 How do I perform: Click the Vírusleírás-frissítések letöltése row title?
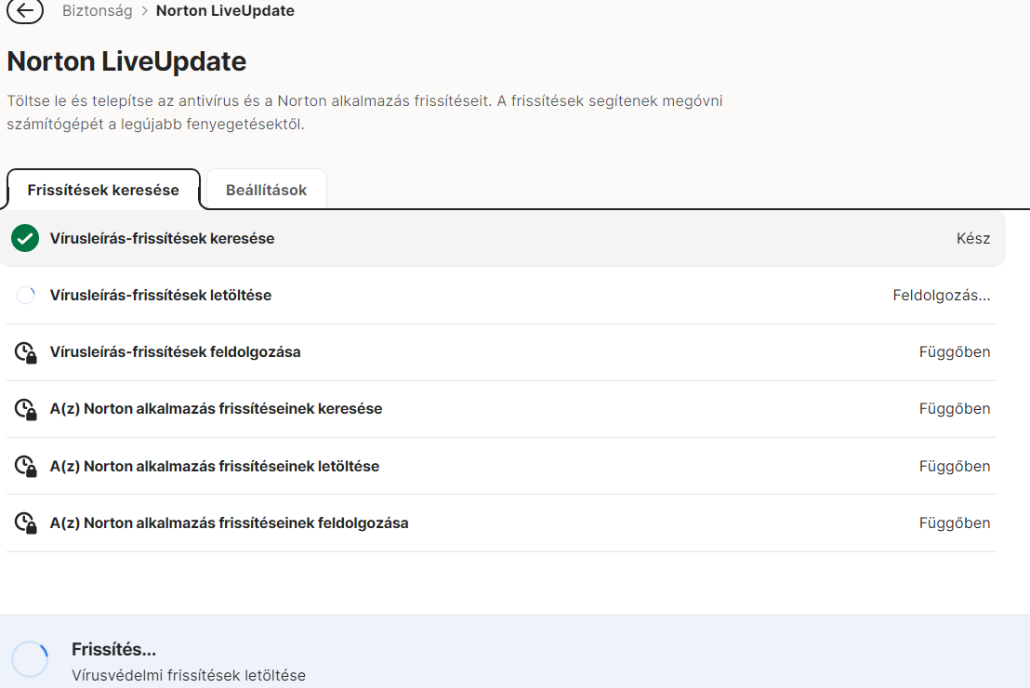coord(161,296)
